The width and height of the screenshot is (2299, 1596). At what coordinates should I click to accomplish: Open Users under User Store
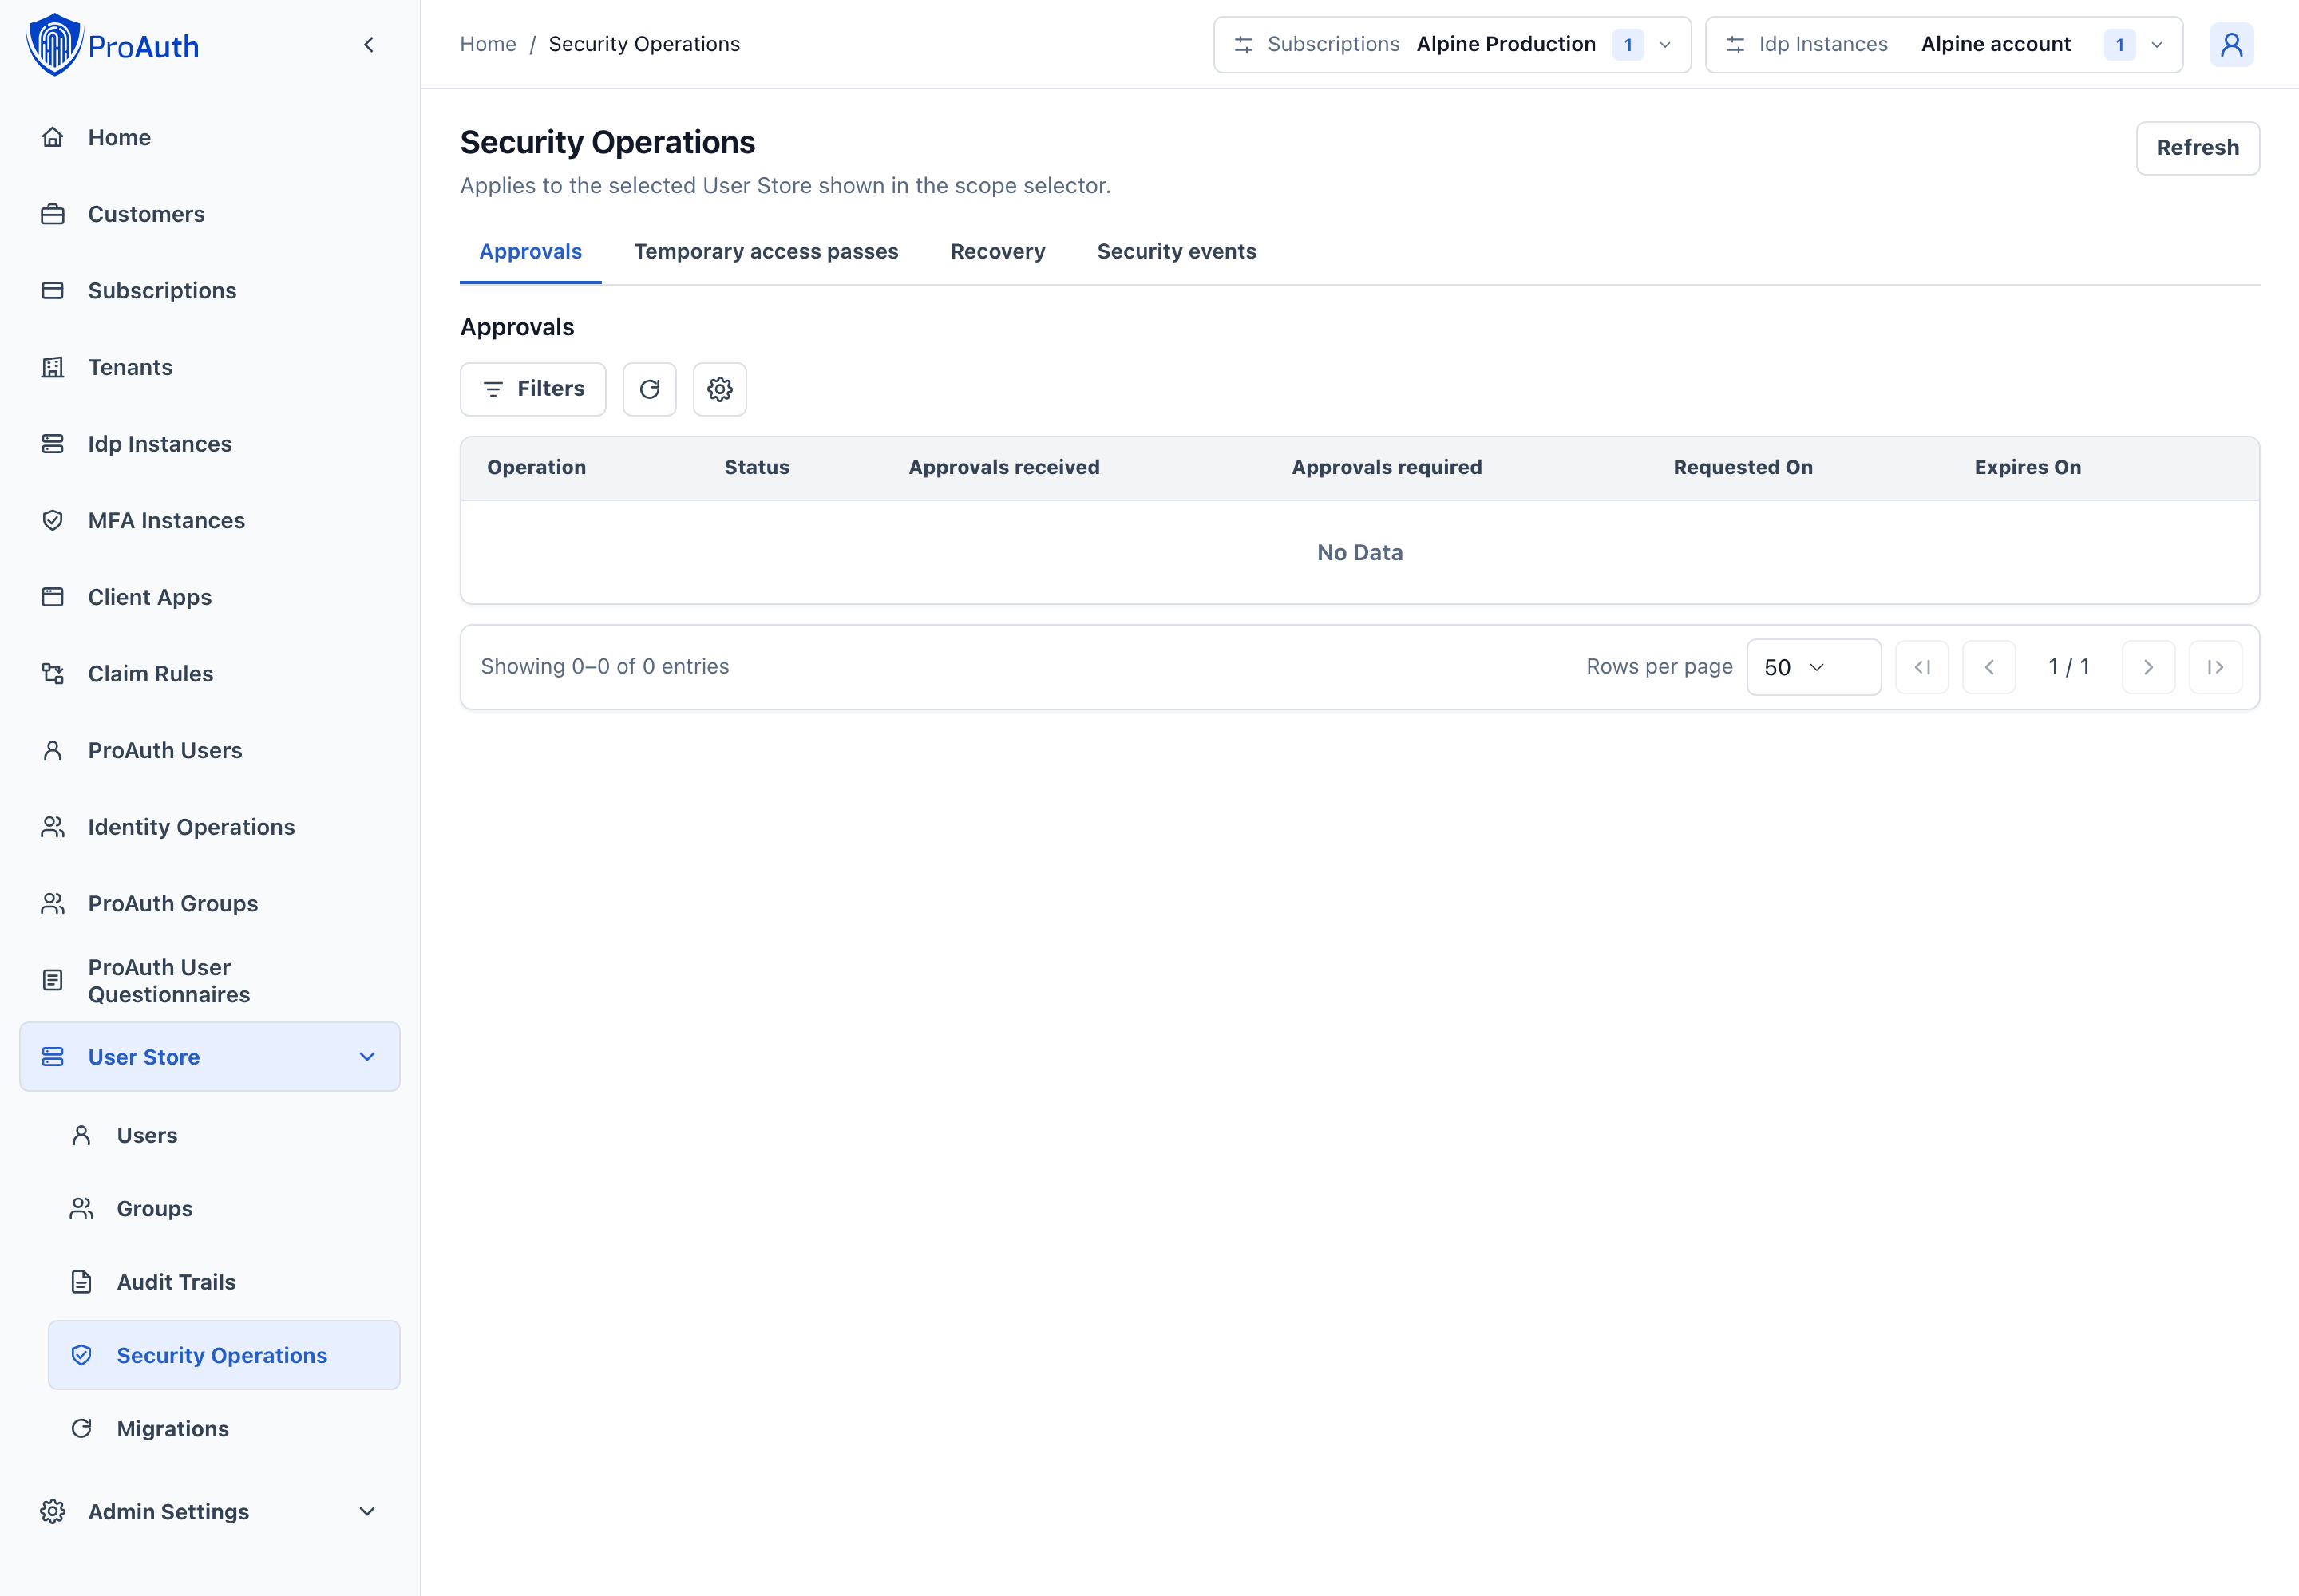pos(223,1135)
